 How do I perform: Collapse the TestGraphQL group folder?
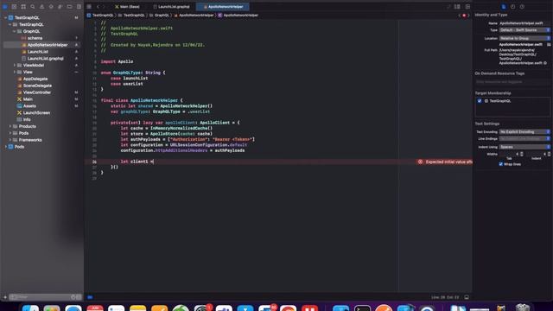[x=10, y=25]
